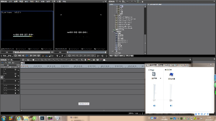216x121 pixels.
Task: Set In point in player
Action: pyautogui.click(x=4, y=56)
